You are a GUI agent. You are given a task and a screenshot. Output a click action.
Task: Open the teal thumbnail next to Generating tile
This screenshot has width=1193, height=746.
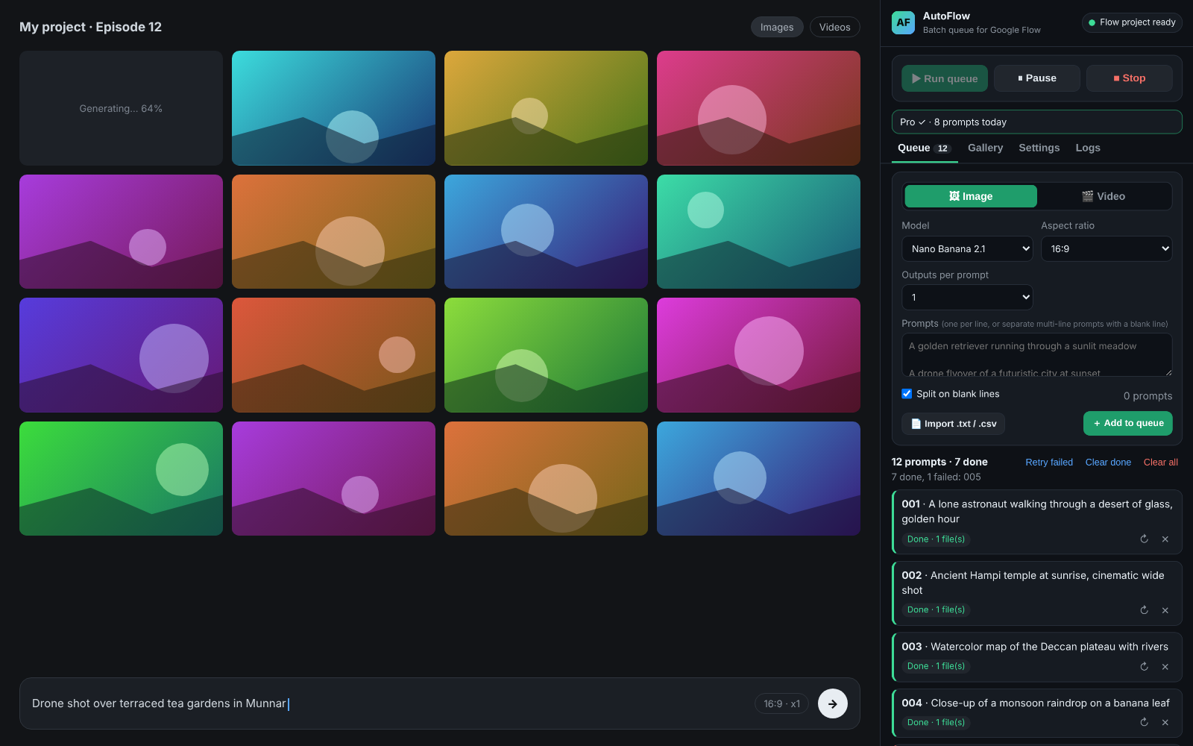point(333,108)
